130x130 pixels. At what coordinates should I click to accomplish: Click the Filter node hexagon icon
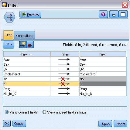tap(9, 17)
